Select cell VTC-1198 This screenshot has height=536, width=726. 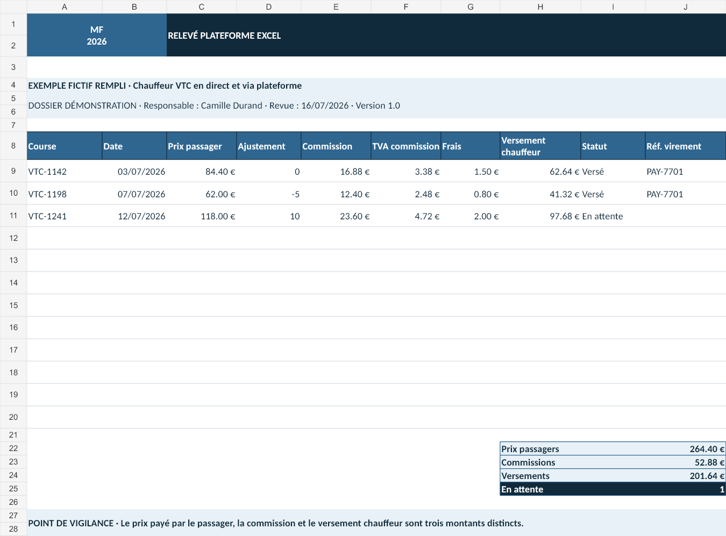[65, 194]
